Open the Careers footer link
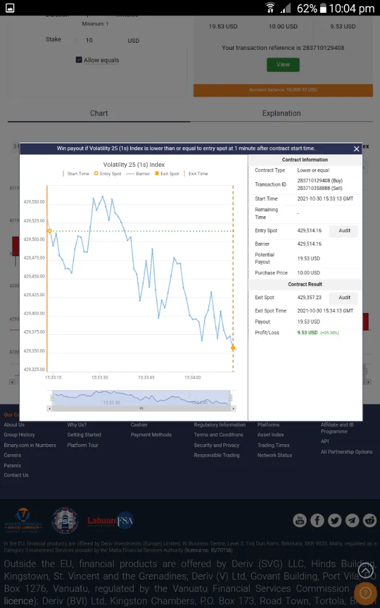The image size is (380, 608). [12, 455]
